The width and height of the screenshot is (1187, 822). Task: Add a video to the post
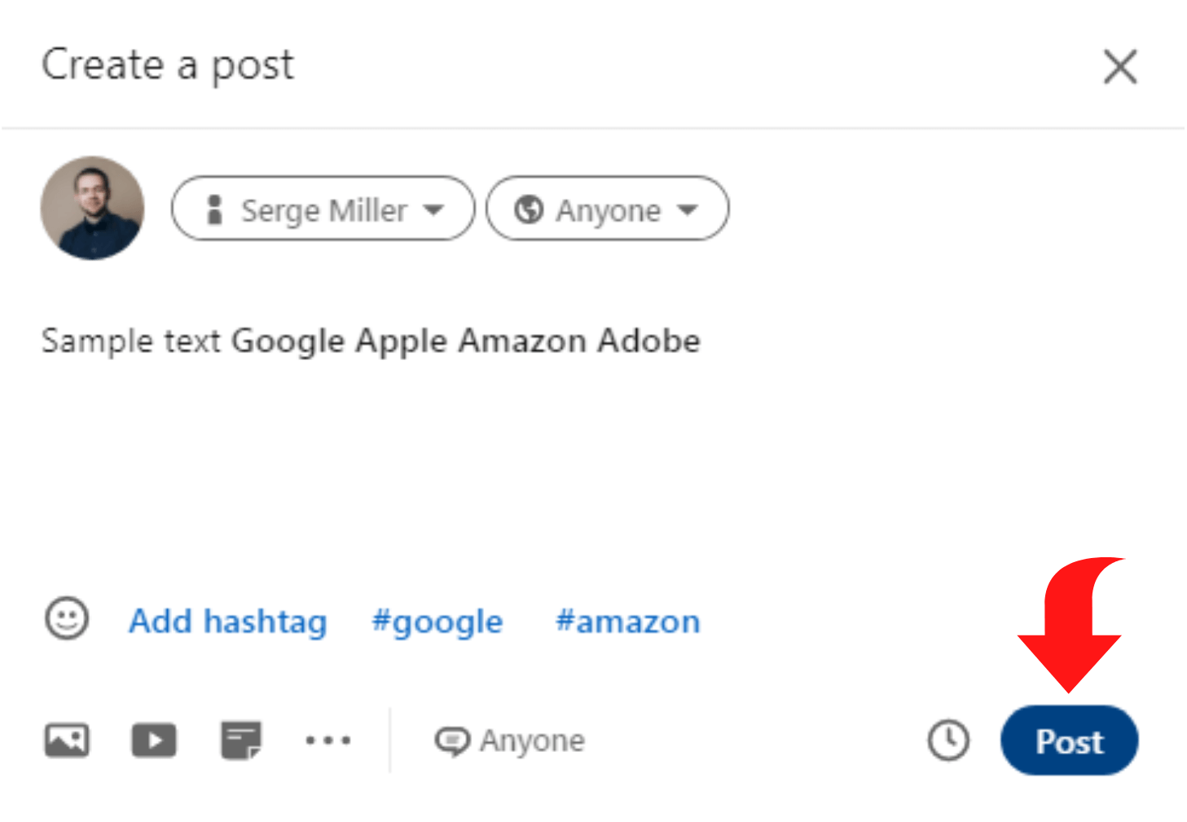coord(153,740)
